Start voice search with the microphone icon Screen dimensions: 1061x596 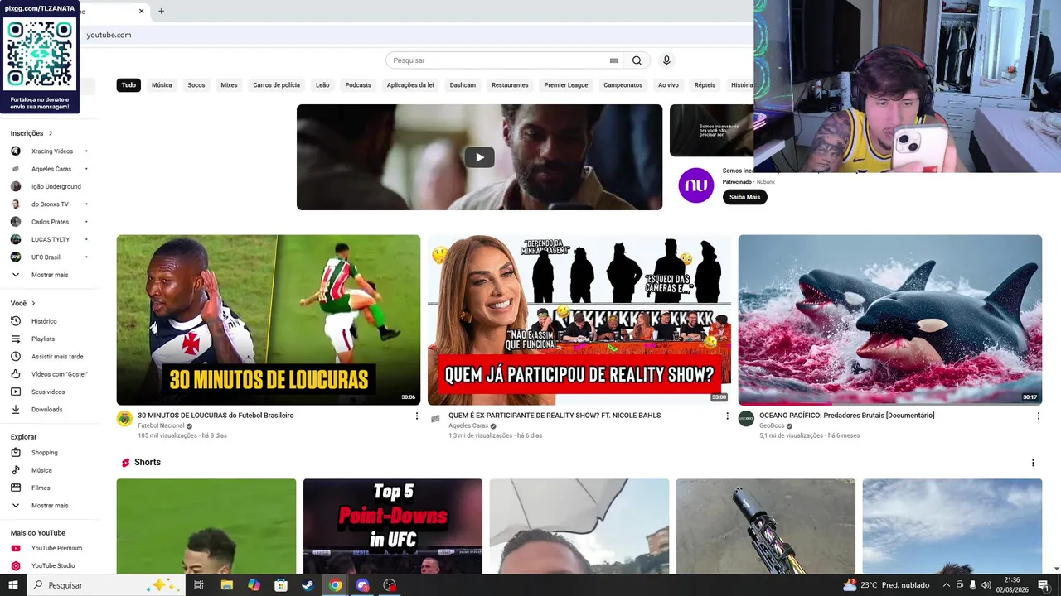(x=666, y=60)
